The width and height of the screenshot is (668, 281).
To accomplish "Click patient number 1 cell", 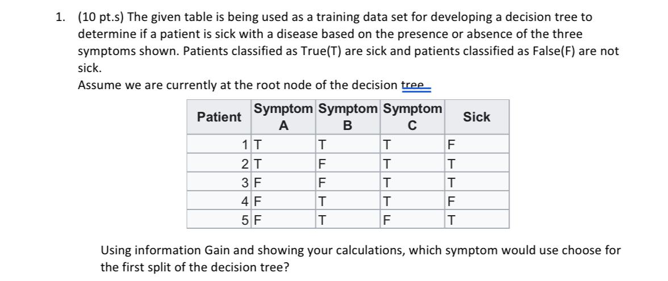I will click(219, 144).
